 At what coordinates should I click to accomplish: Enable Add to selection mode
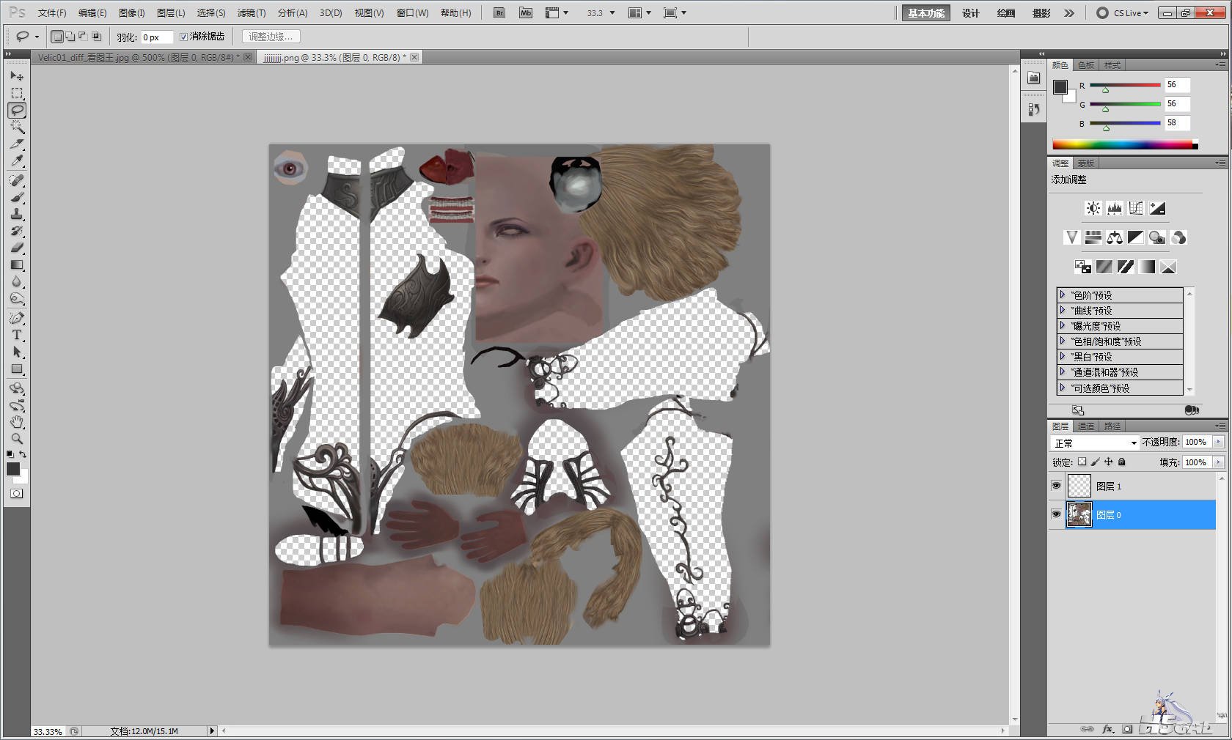coord(70,37)
